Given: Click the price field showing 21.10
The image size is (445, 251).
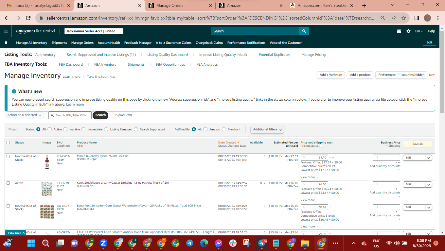Looking at the screenshot, I should tap(314, 158).
